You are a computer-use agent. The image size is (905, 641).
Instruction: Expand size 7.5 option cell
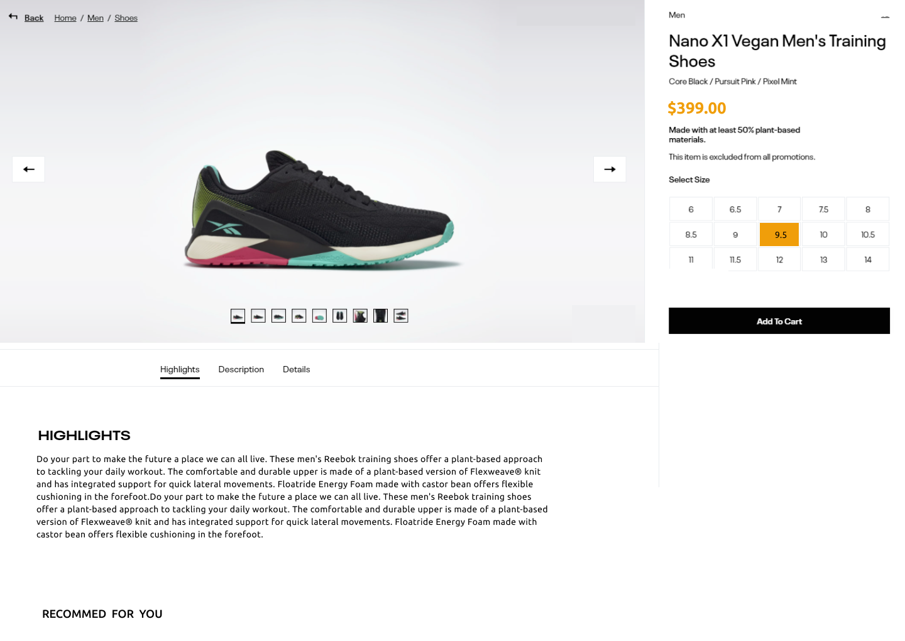pyautogui.click(x=823, y=209)
